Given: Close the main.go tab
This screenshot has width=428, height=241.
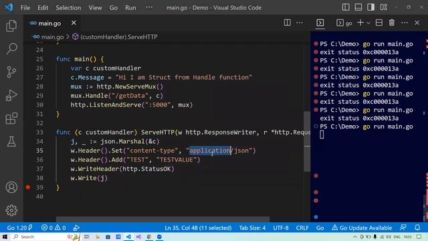Looking at the screenshot, I should click(x=74, y=23).
